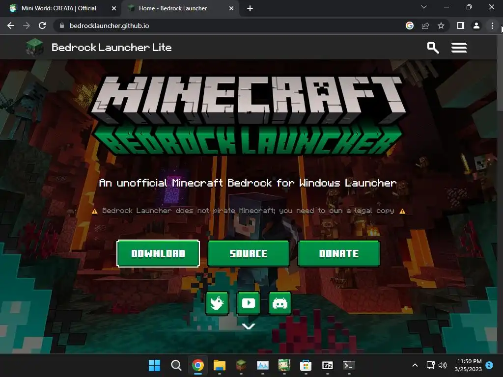503x377 pixels.
Task: Open the clock and calendar flyout
Action: point(468,365)
